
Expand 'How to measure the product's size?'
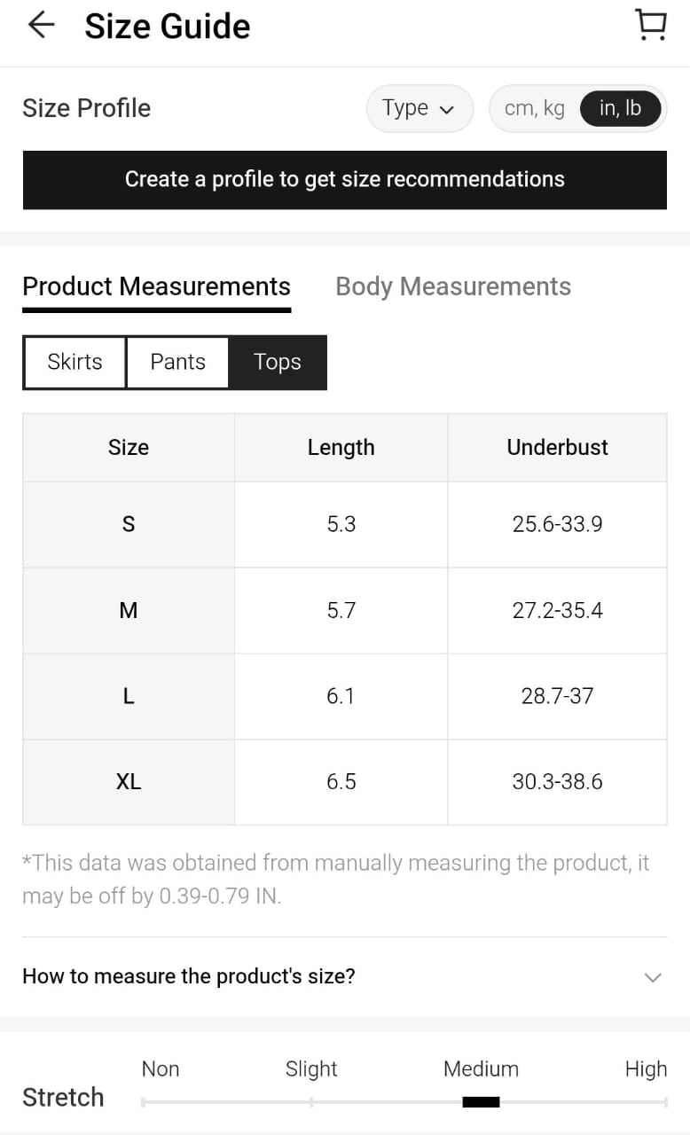click(x=189, y=976)
